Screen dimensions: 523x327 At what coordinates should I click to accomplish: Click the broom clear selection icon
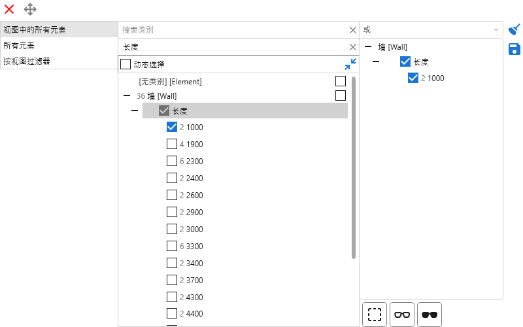[x=515, y=29]
